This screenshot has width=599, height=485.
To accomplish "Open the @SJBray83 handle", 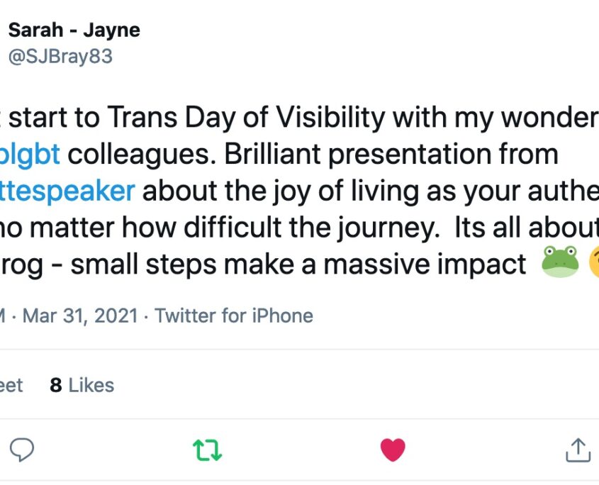I will [x=60, y=57].
